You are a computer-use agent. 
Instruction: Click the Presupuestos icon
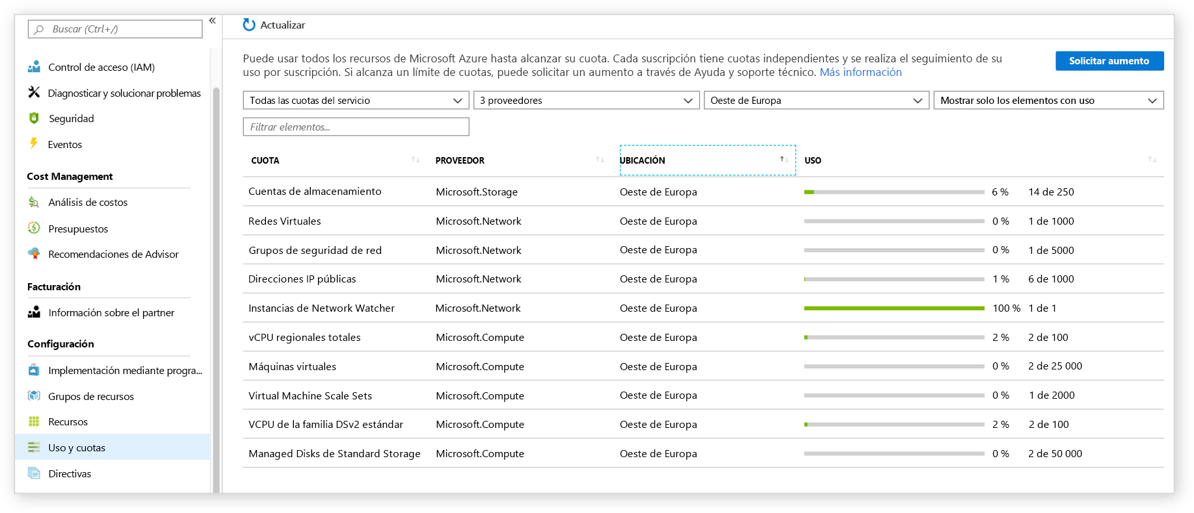[34, 228]
